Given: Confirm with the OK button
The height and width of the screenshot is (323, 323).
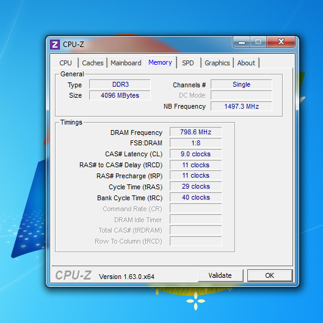Looking at the screenshot, I should click(x=270, y=275).
